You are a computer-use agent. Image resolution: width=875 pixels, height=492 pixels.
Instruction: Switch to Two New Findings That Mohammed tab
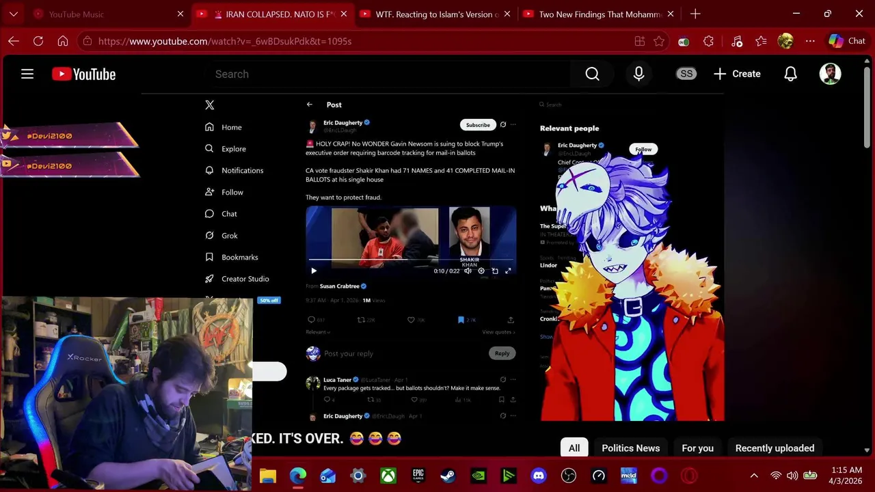click(599, 14)
